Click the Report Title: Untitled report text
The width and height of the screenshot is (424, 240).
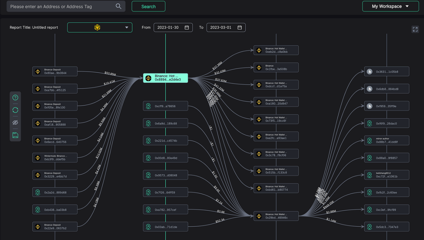34,28
